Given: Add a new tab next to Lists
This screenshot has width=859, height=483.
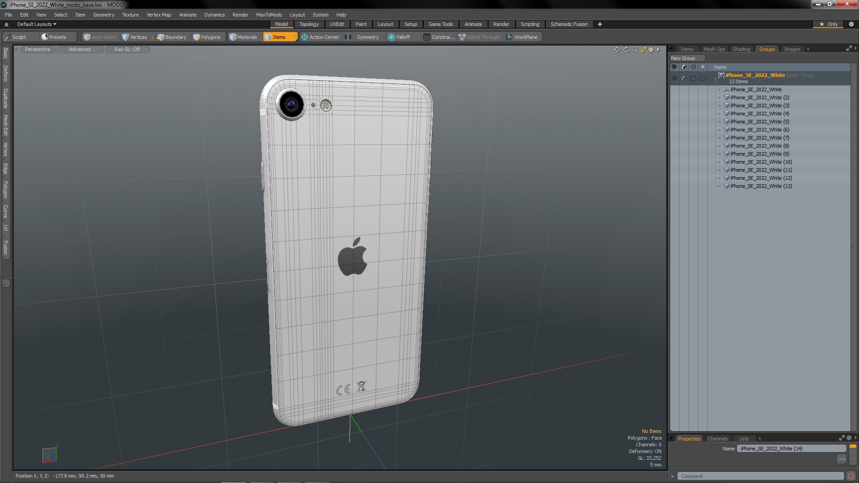Looking at the screenshot, I should [x=760, y=439].
